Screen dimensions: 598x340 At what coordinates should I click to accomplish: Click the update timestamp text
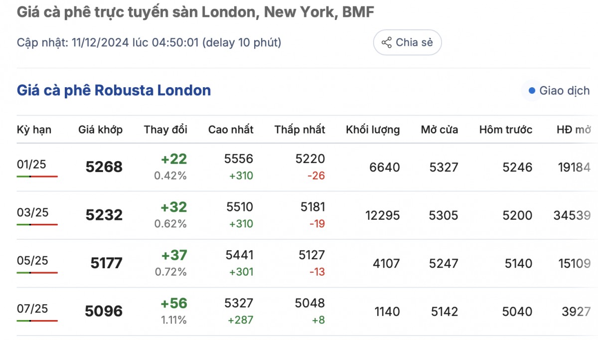[149, 42]
